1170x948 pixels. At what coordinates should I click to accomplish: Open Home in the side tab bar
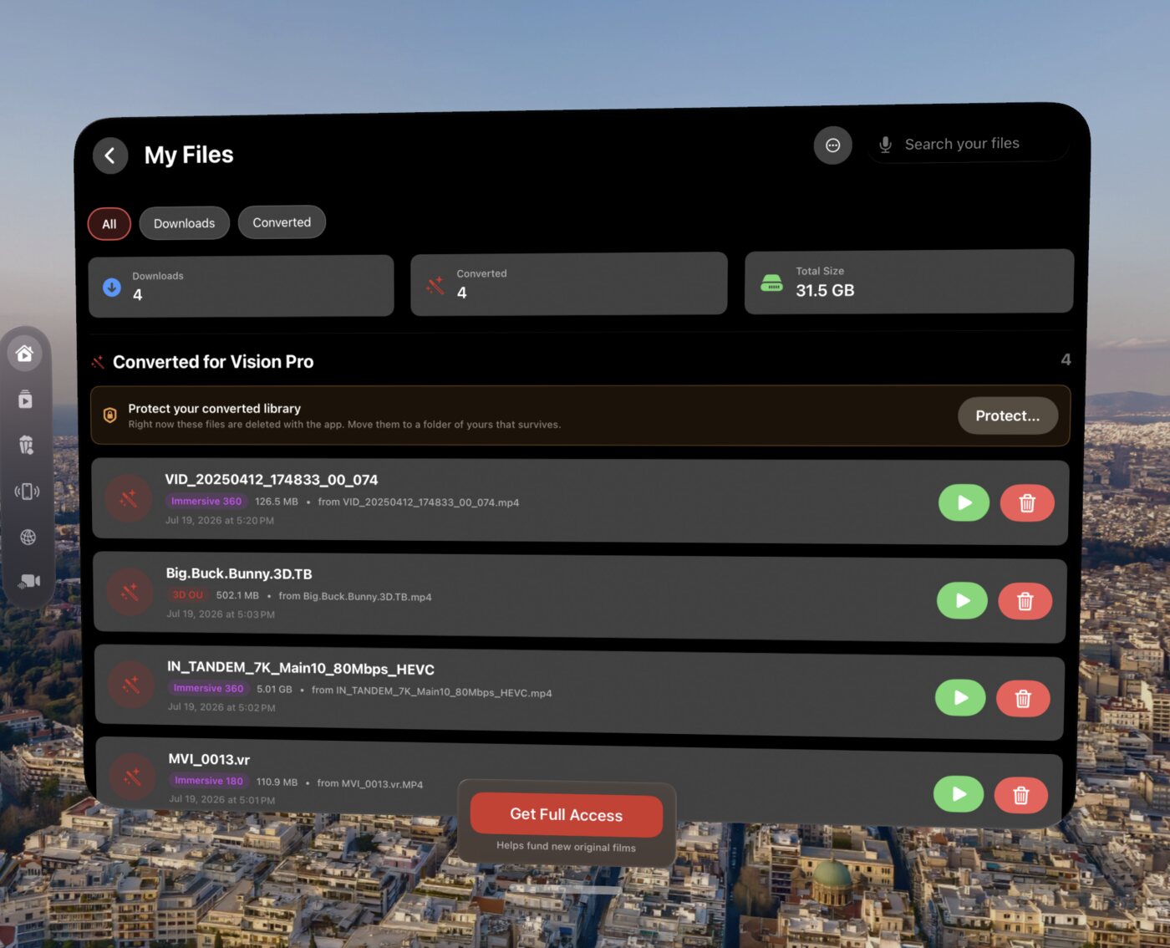point(25,354)
